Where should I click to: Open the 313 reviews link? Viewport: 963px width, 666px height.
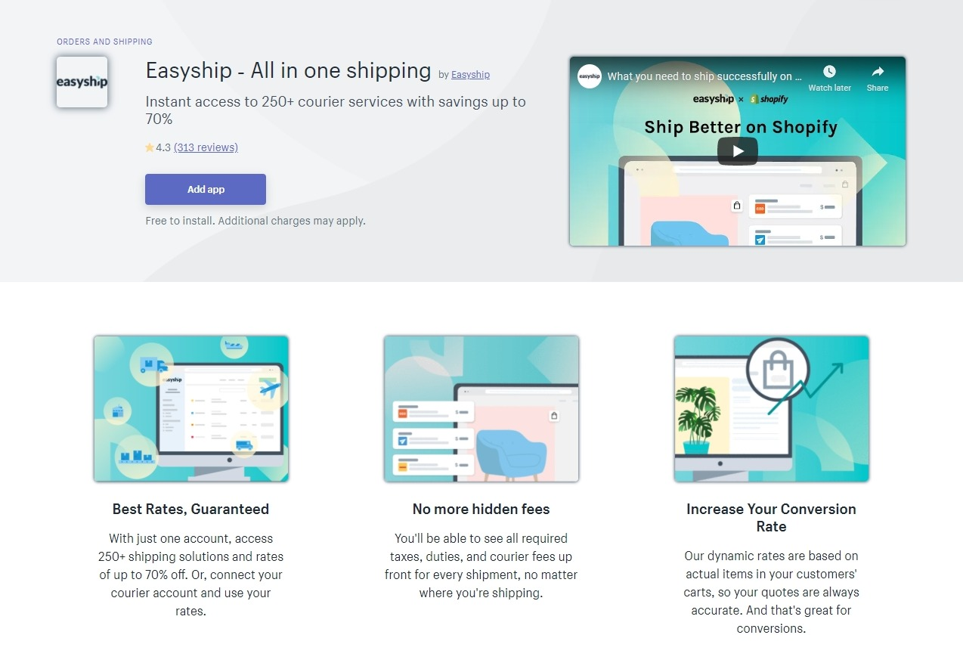point(206,147)
